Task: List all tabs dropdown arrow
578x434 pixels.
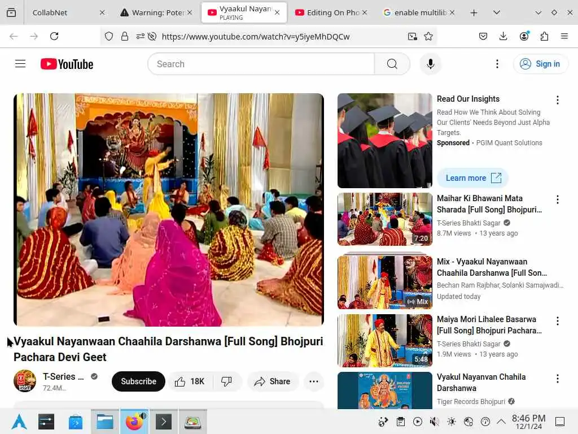Action: coord(497,12)
